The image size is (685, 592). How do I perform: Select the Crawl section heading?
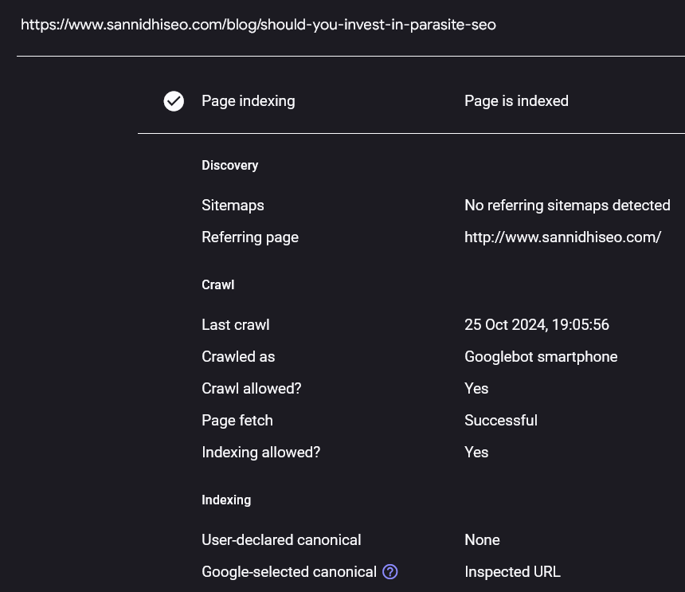pyautogui.click(x=218, y=285)
